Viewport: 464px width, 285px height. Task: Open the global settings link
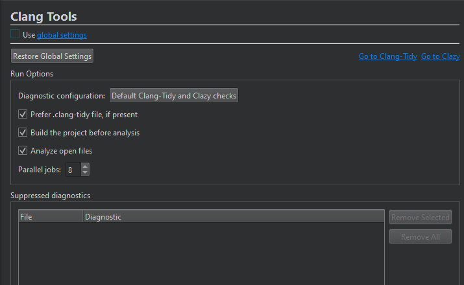(62, 35)
